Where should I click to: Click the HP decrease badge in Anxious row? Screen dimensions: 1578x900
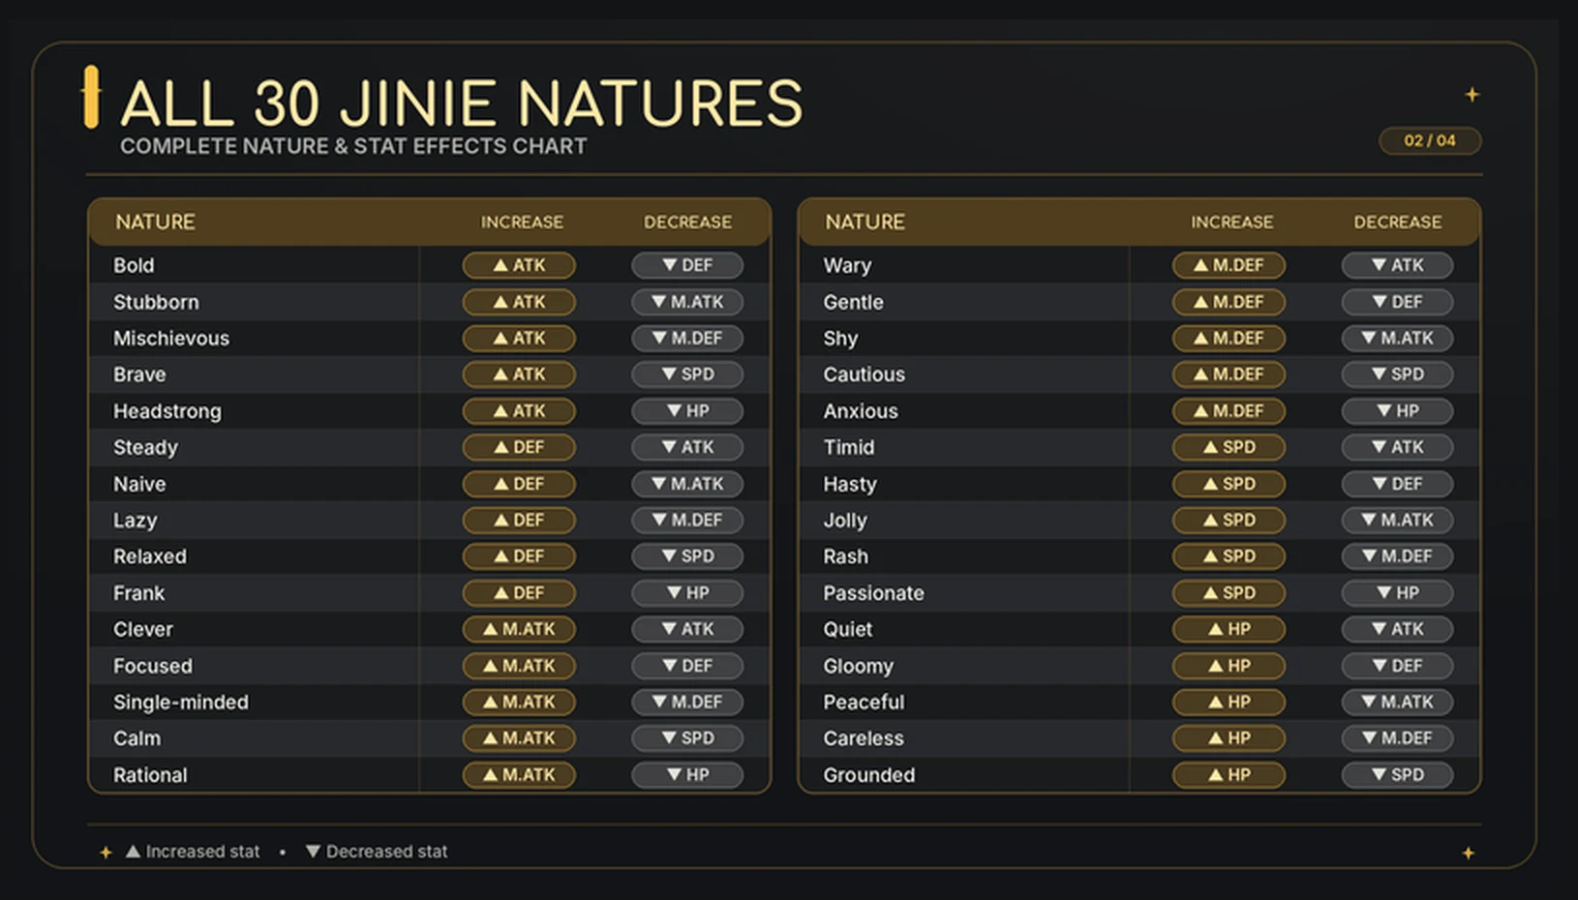(x=1397, y=411)
